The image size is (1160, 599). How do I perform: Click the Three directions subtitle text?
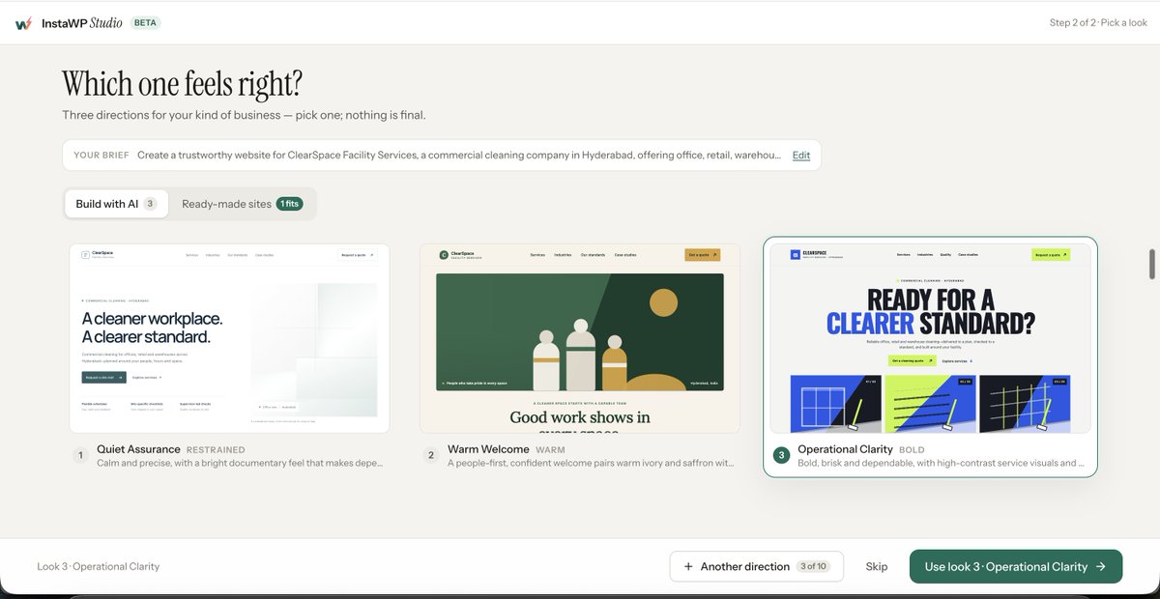click(245, 115)
